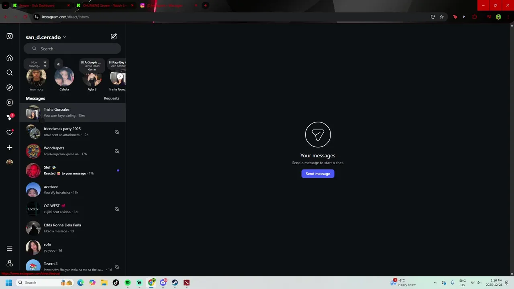The height and width of the screenshot is (289, 514).
Task: Open the Wonderpets group chat
Action: (x=72, y=151)
